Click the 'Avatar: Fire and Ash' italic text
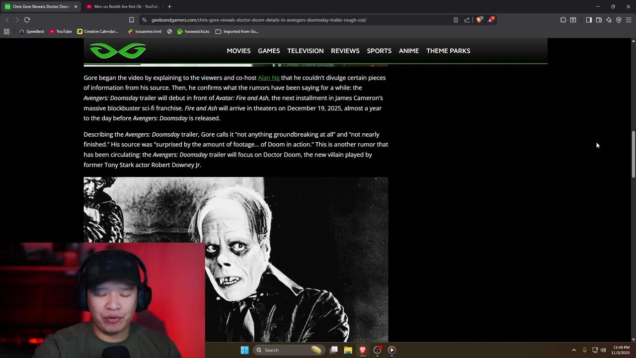The width and height of the screenshot is (636, 358). [242, 98]
